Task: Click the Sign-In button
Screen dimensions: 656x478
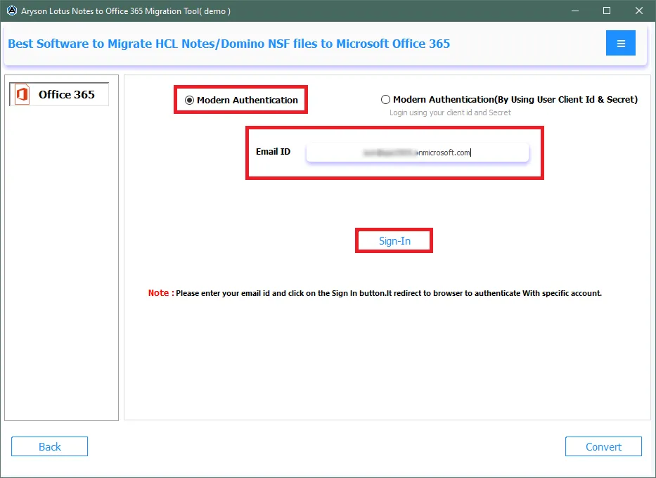Action: pyautogui.click(x=394, y=241)
